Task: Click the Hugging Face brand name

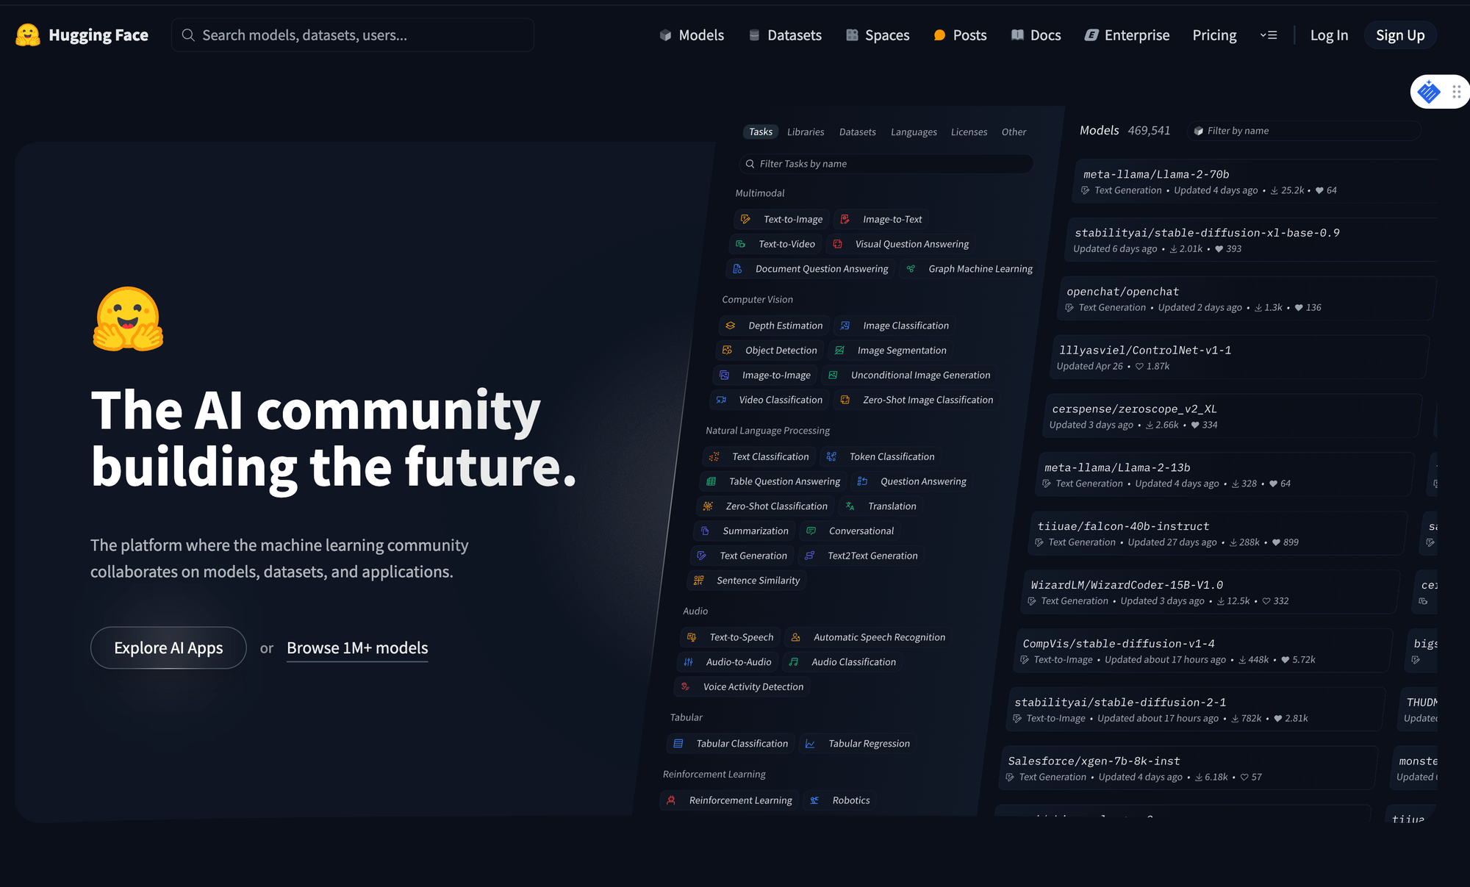Action: tap(98, 35)
